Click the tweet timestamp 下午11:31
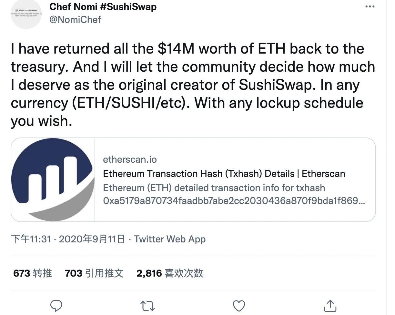395x315 pixels. [x=31, y=239]
